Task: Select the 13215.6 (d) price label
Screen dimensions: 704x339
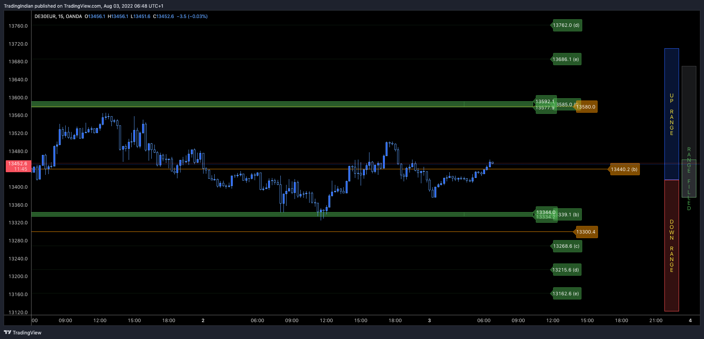Action: coord(566,270)
